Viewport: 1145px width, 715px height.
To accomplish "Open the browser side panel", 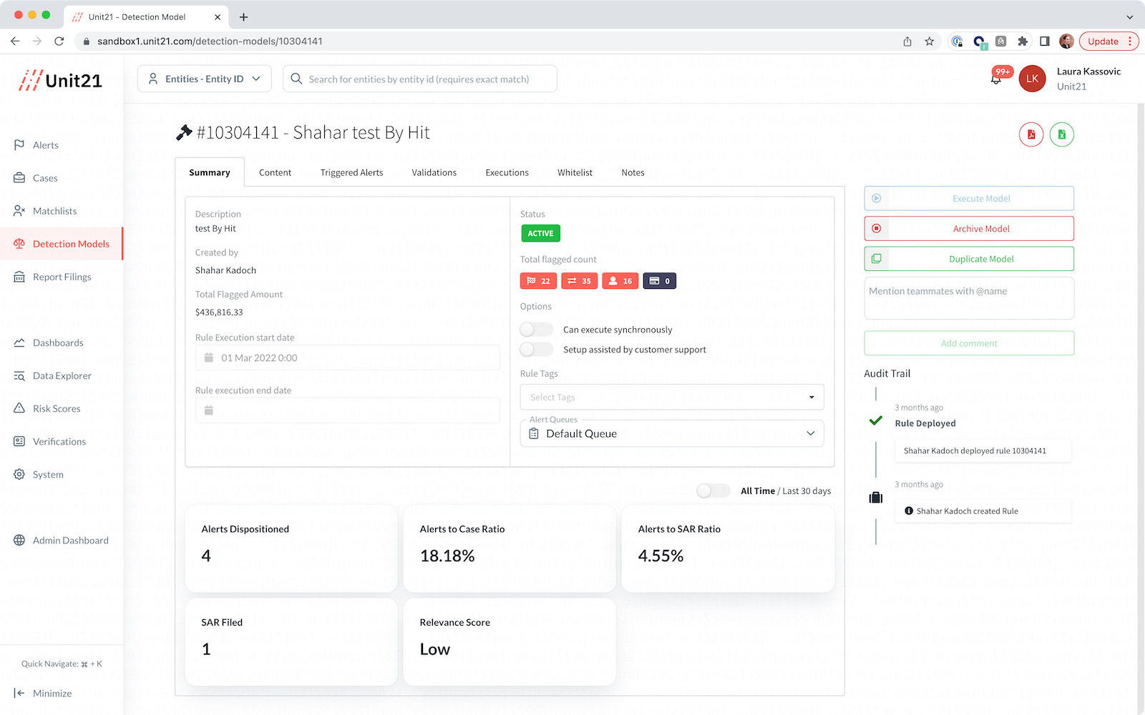I will [1045, 41].
